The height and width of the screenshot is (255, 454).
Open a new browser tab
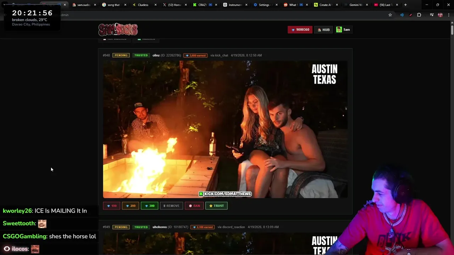coord(405,5)
